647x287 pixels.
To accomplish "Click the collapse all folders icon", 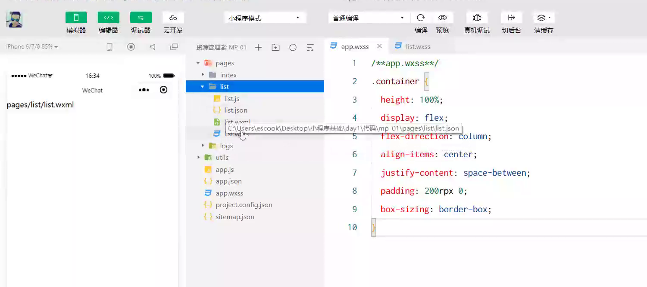I will [x=310, y=47].
